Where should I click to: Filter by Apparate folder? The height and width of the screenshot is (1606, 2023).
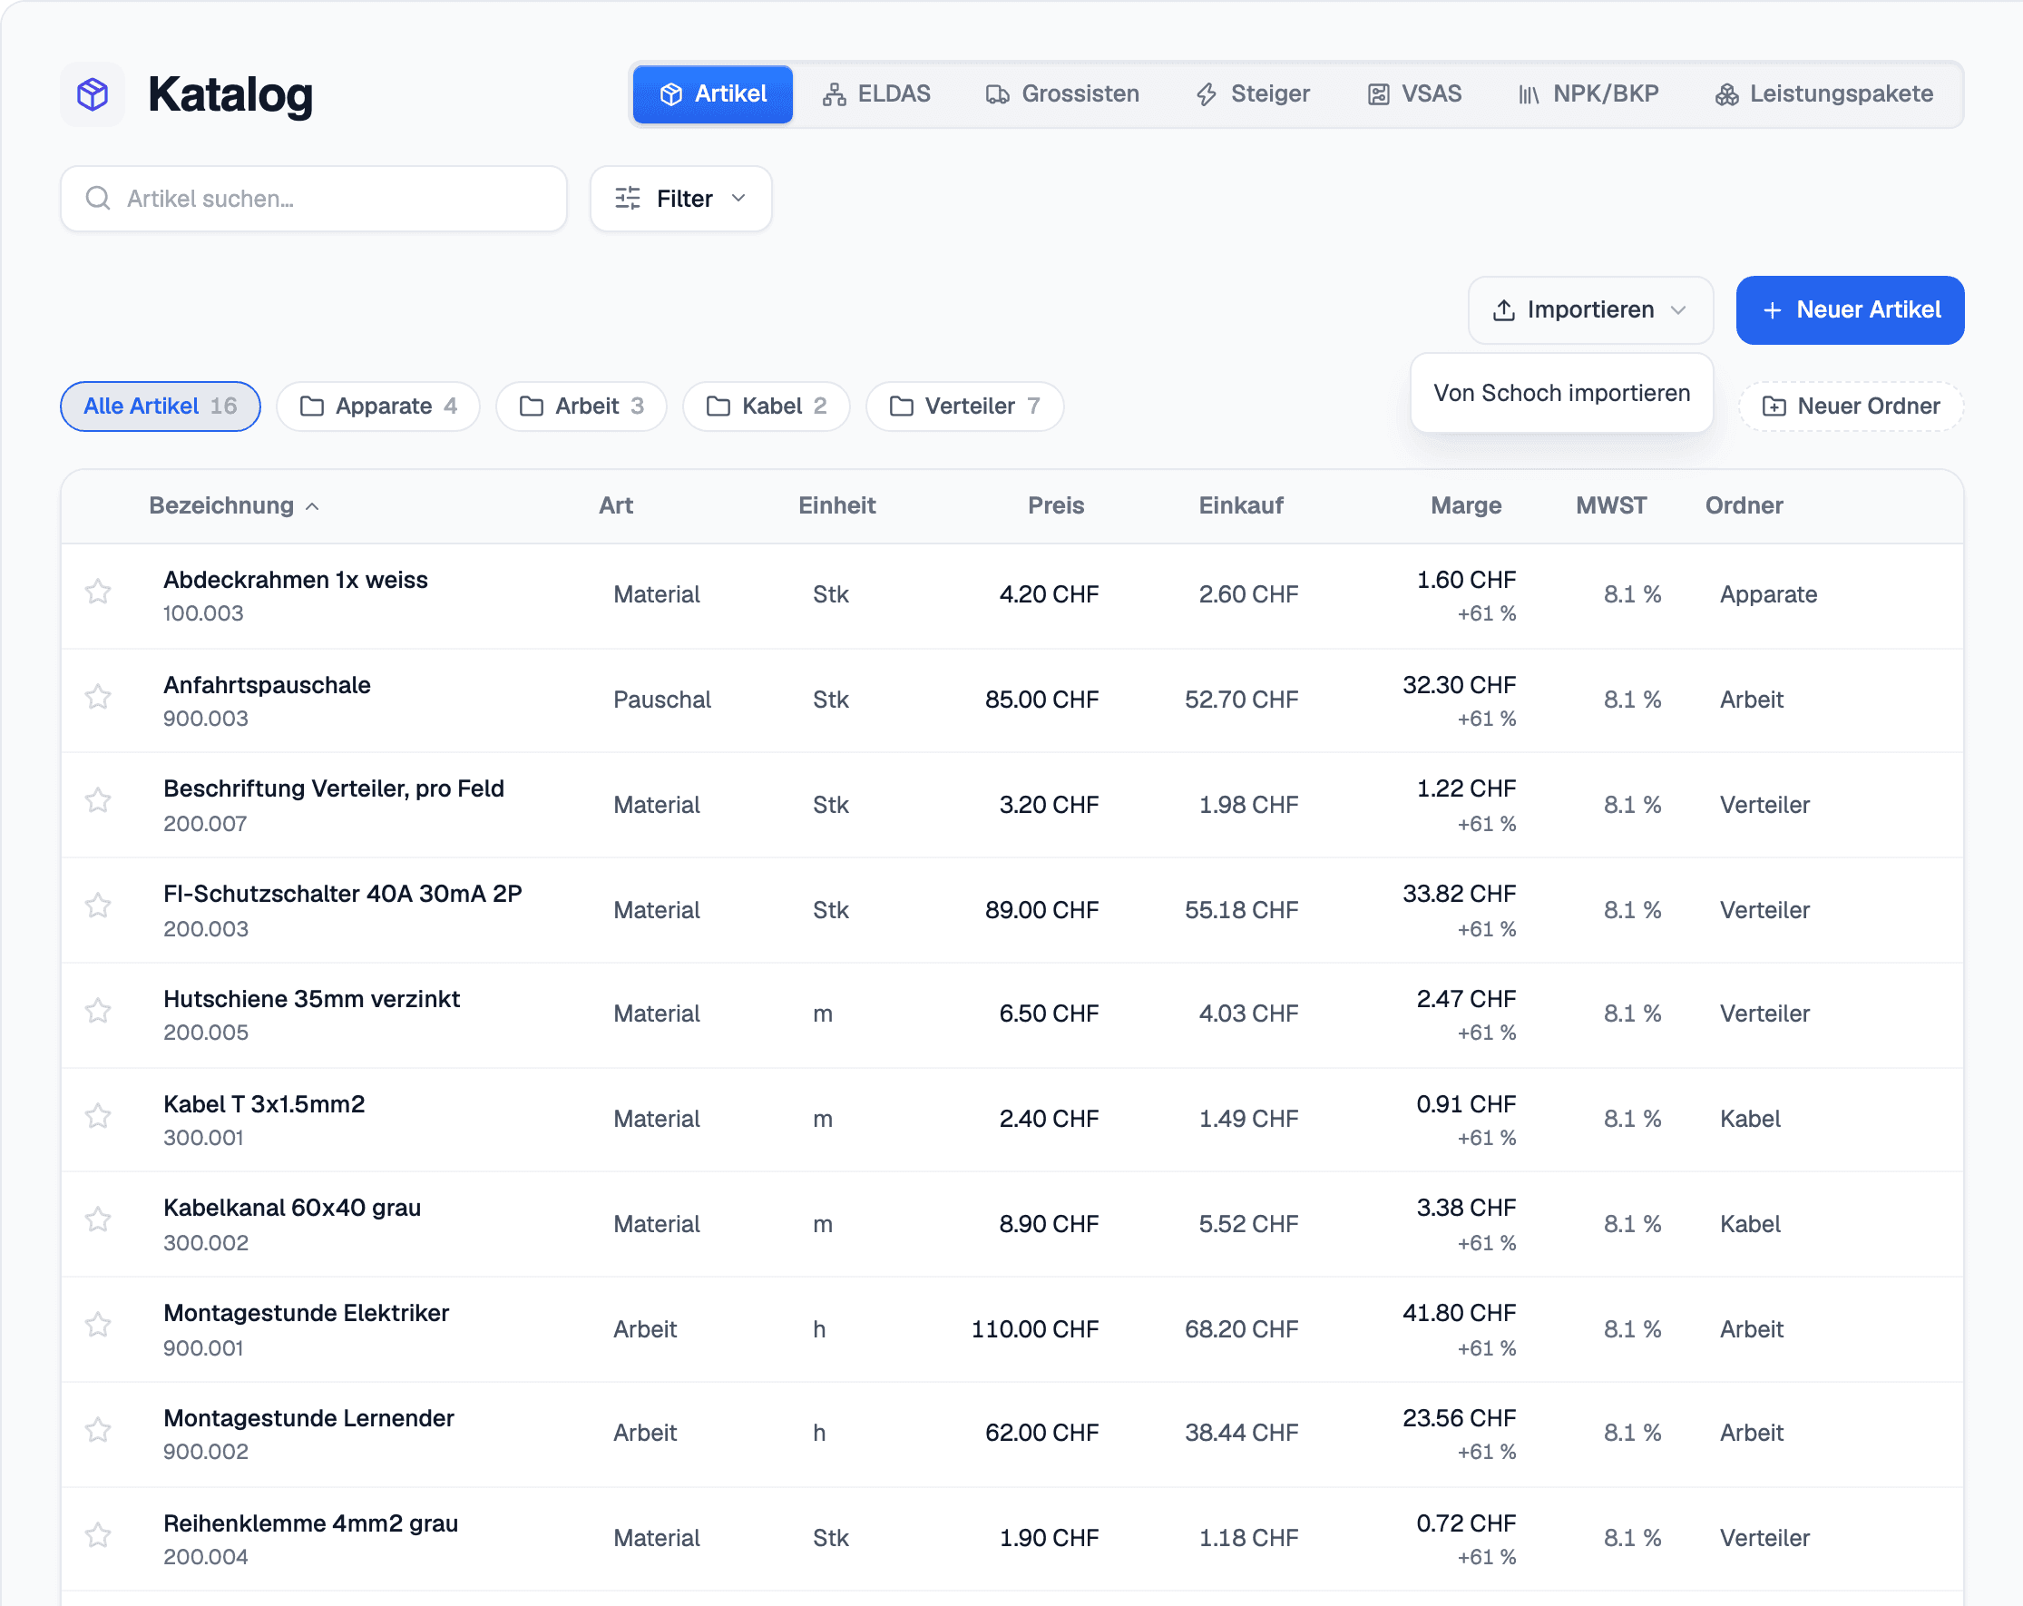[378, 406]
